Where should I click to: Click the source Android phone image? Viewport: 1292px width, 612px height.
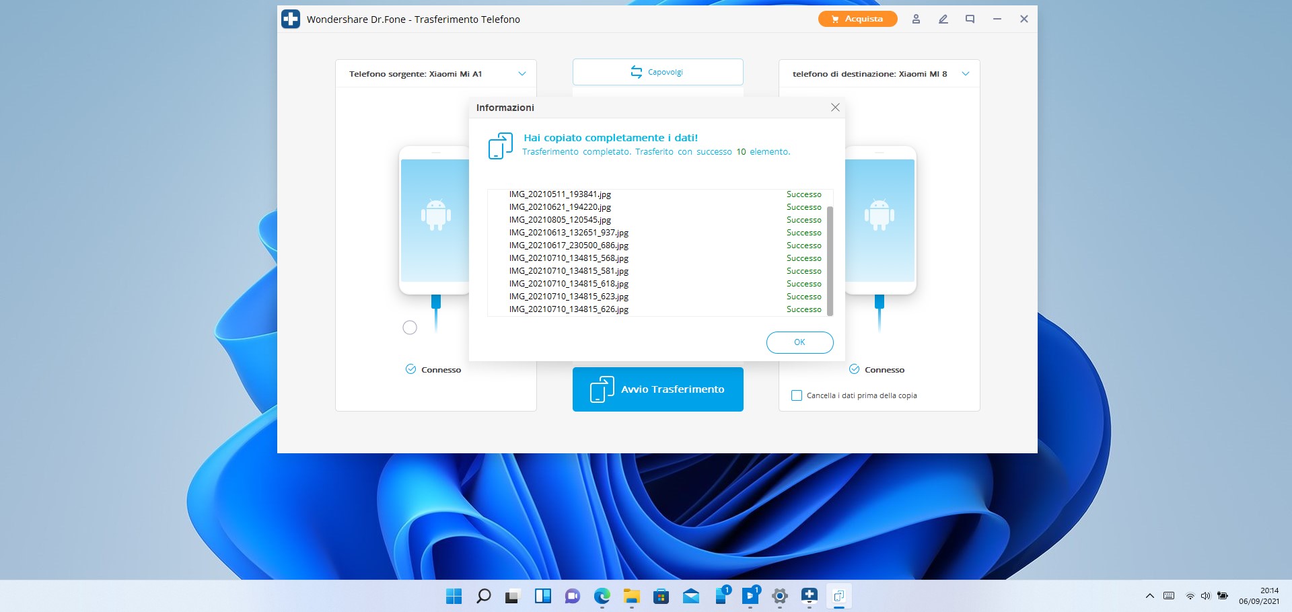[x=434, y=220]
